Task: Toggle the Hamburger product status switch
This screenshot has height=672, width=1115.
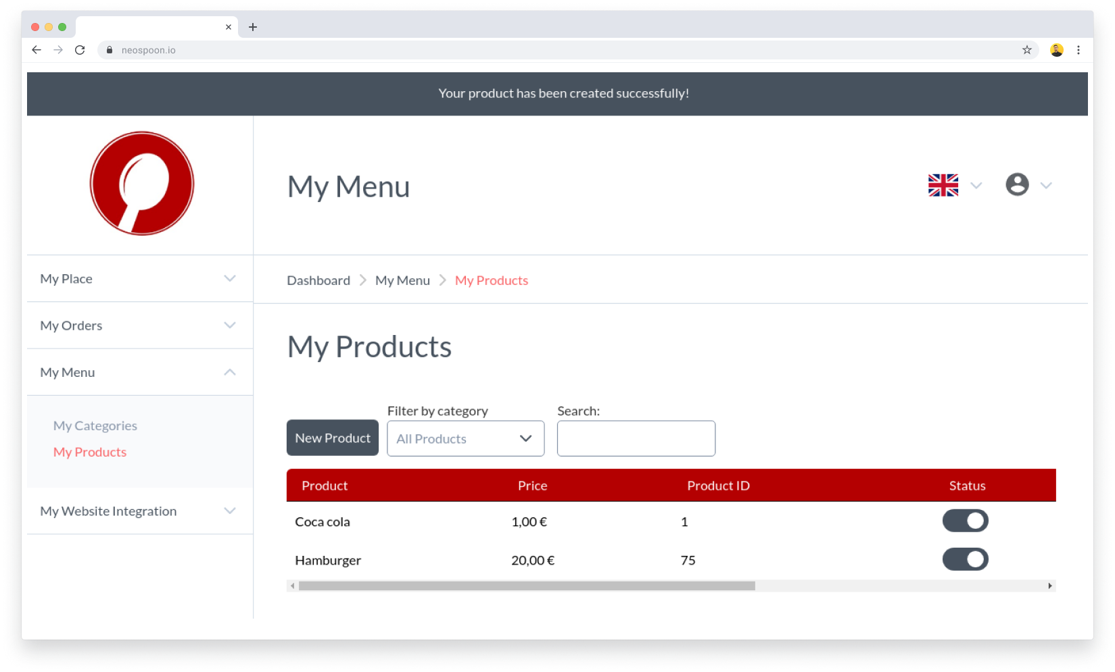Action: click(965, 559)
